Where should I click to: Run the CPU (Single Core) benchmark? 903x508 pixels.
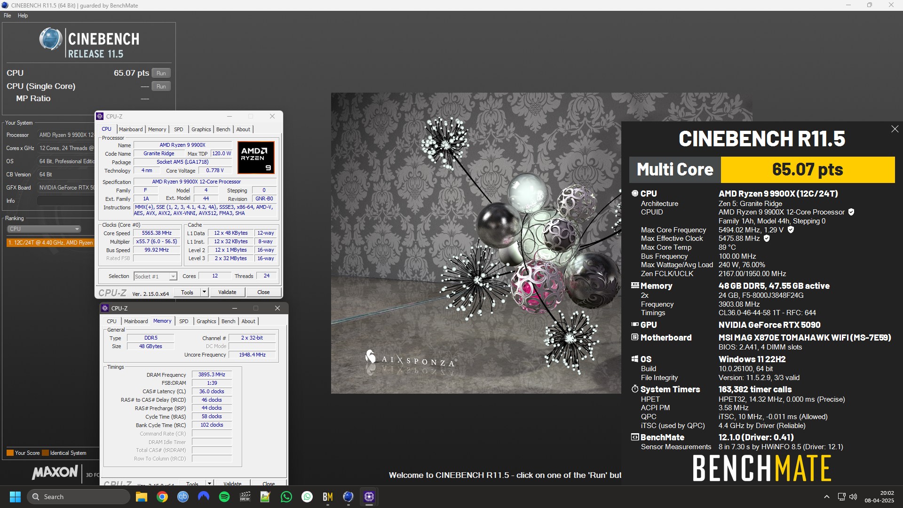click(161, 86)
